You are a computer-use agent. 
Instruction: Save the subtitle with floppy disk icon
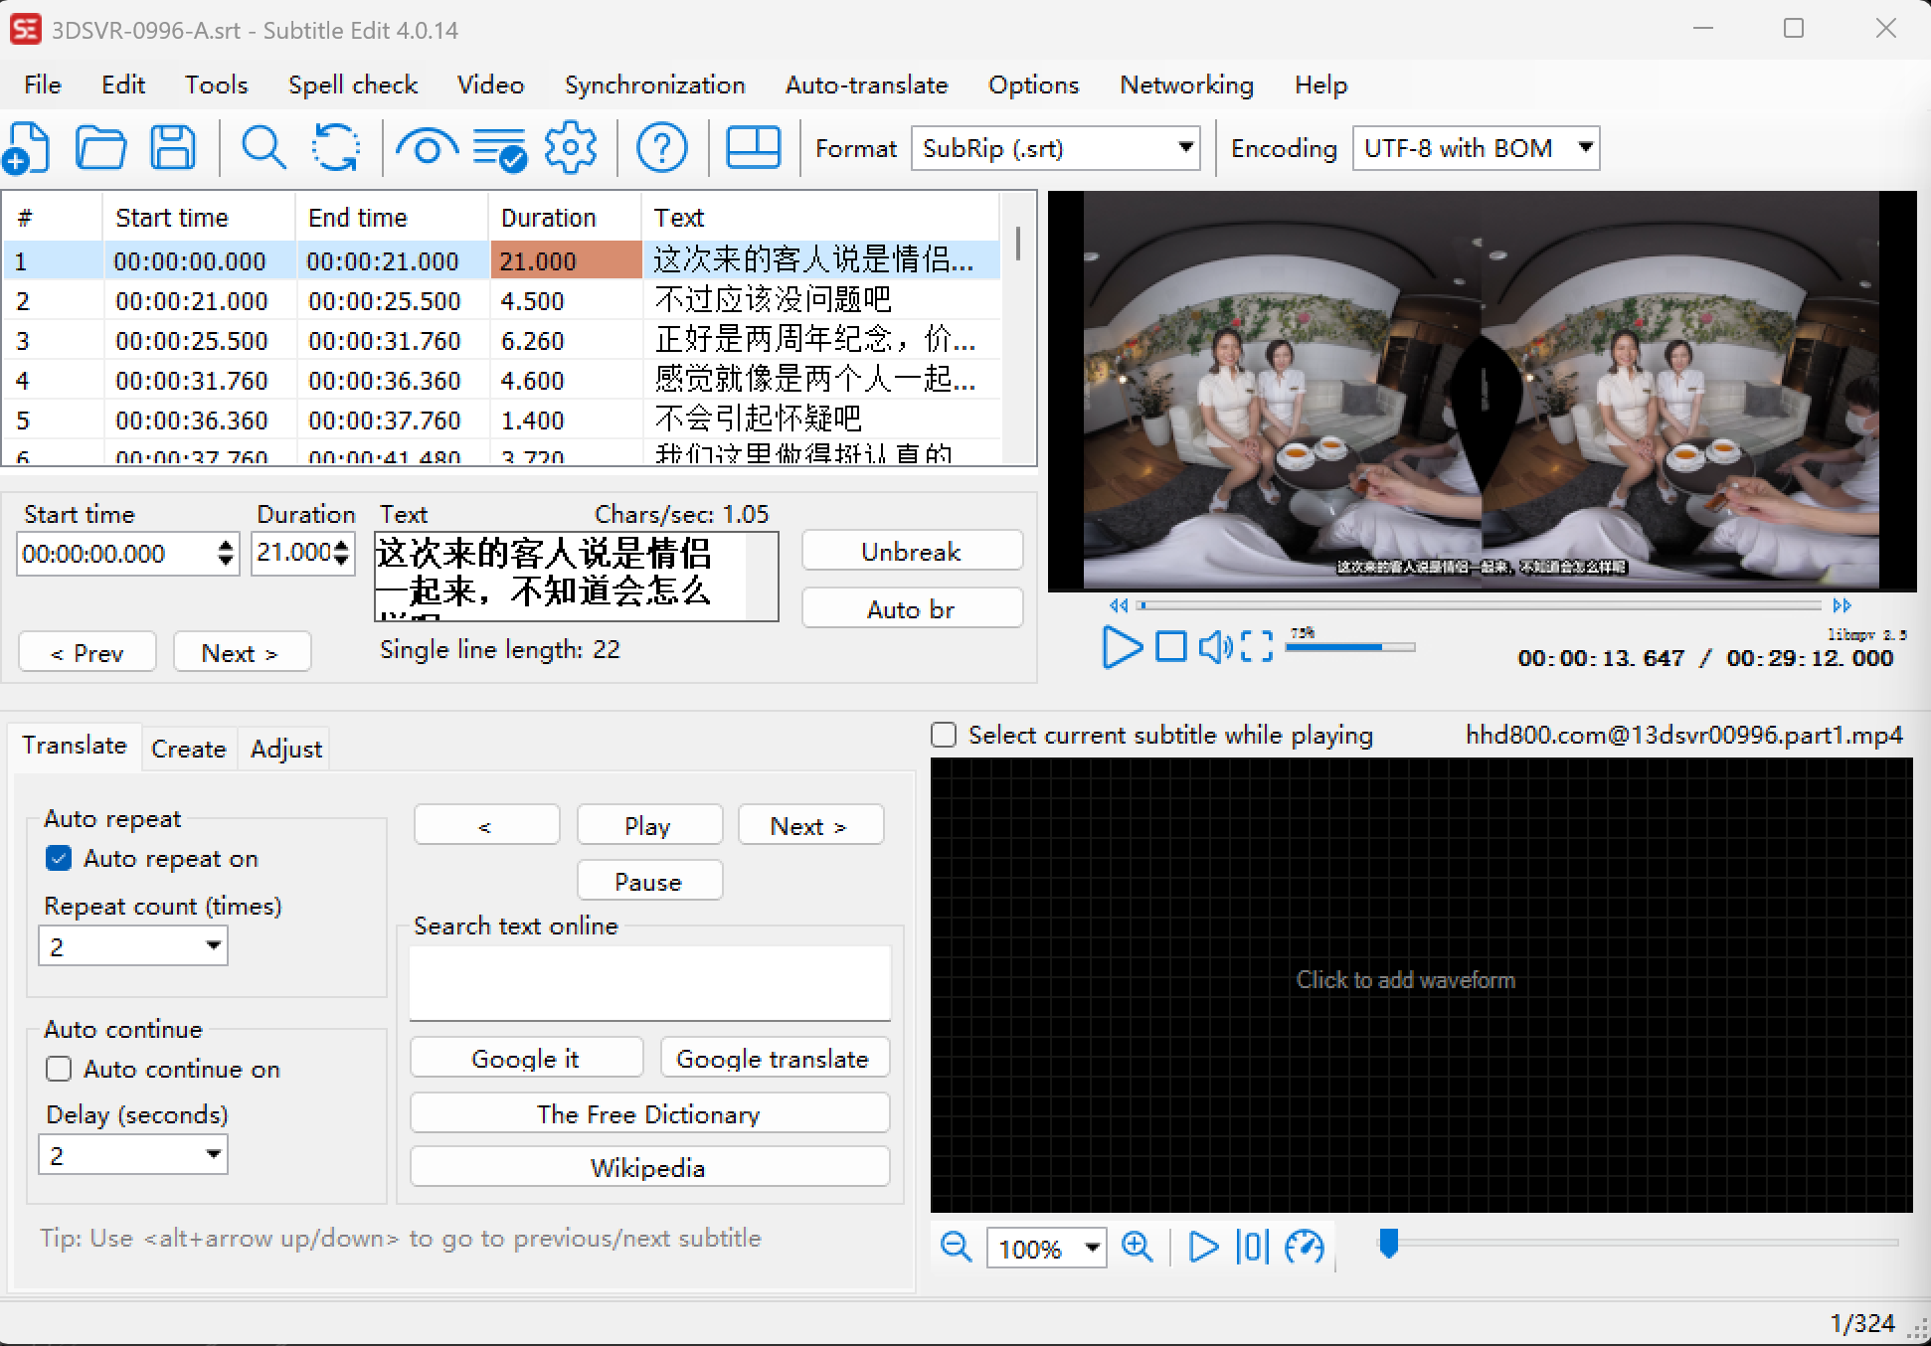(x=173, y=148)
